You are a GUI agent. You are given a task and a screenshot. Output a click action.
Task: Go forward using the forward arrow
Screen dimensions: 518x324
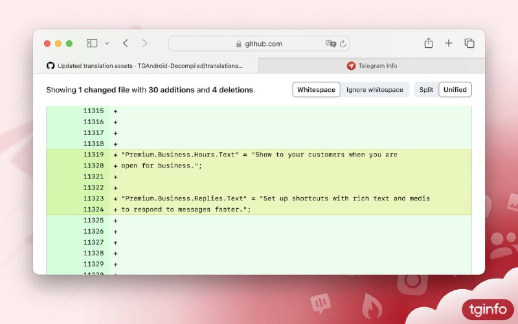click(x=145, y=43)
